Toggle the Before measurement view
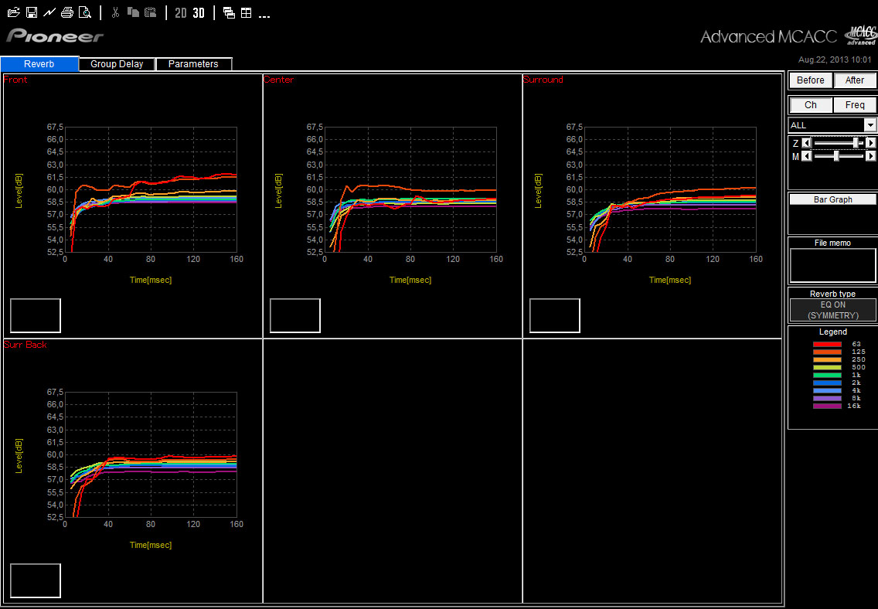Image resolution: width=878 pixels, height=609 pixels. pos(810,80)
